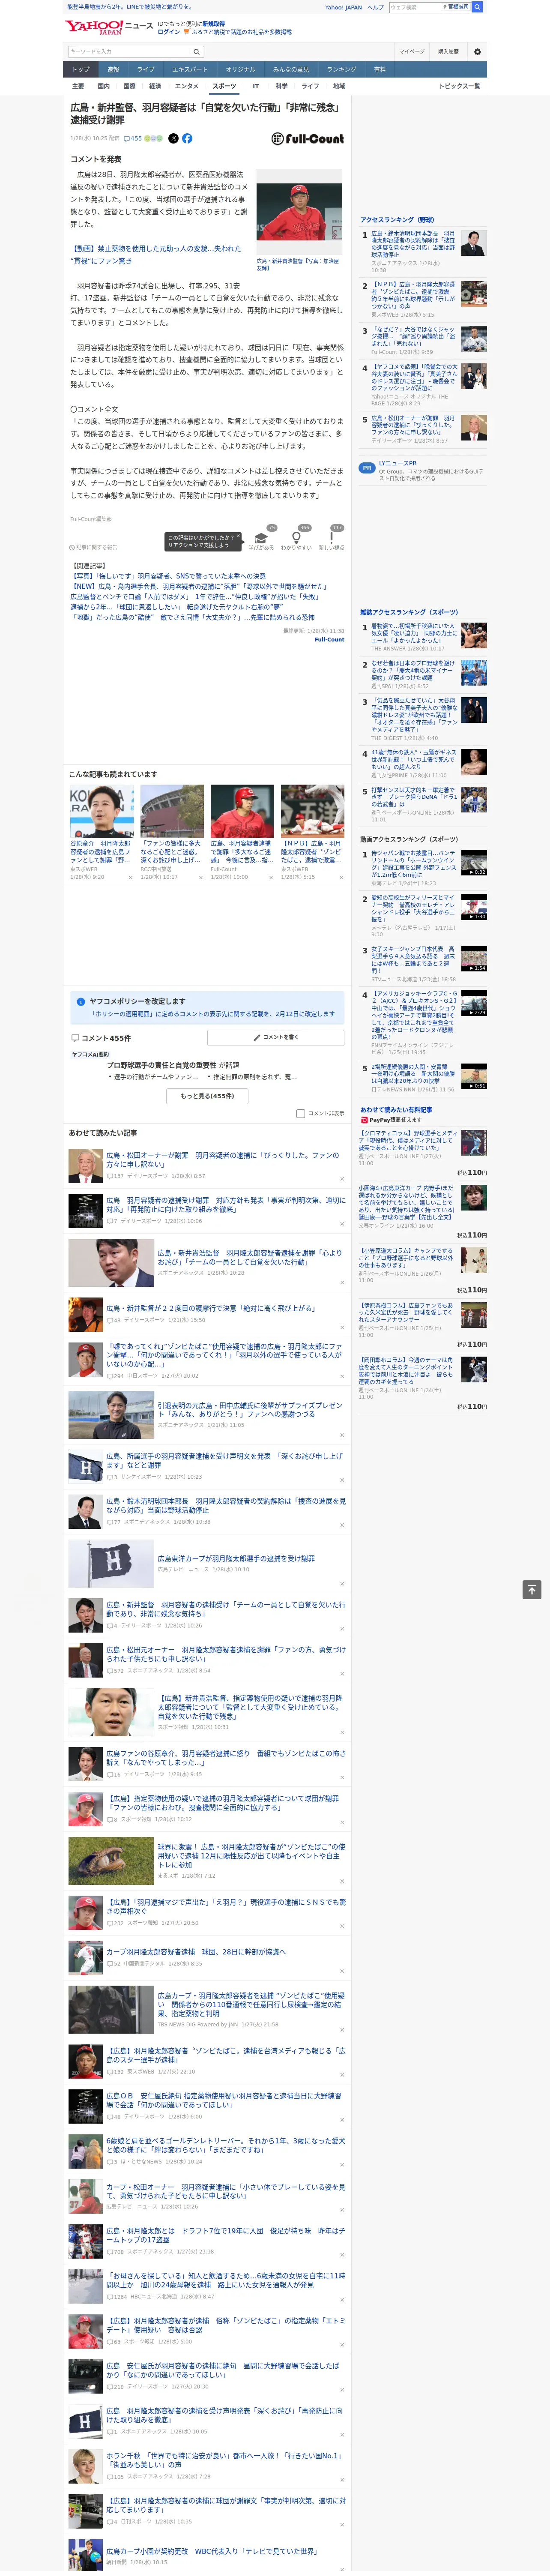Switch to スポーツ category tab
This screenshot has height=2571, width=550.
coord(224,86)
